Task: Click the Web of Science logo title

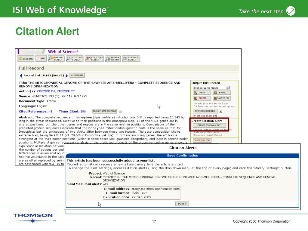Action: click(63, 52)
